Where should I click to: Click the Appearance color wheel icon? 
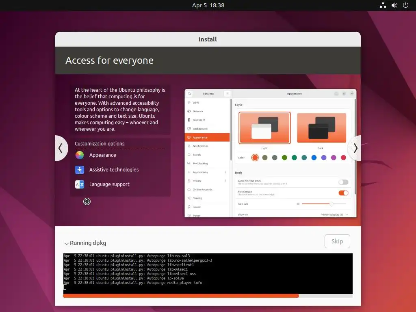tap(80, 155)
